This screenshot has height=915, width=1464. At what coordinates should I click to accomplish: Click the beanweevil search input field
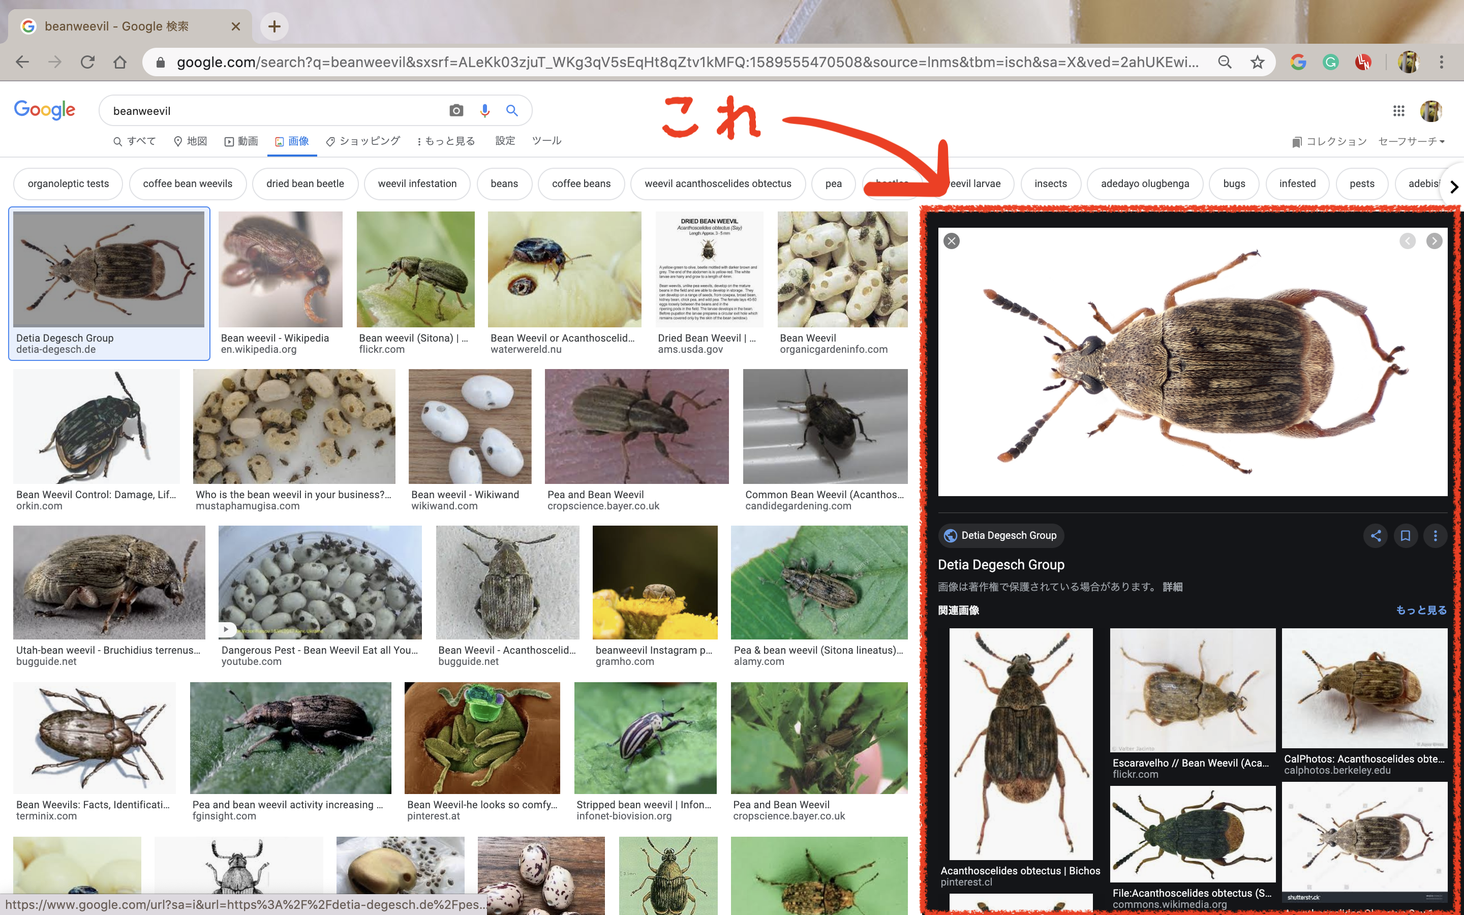coord(275,111)
